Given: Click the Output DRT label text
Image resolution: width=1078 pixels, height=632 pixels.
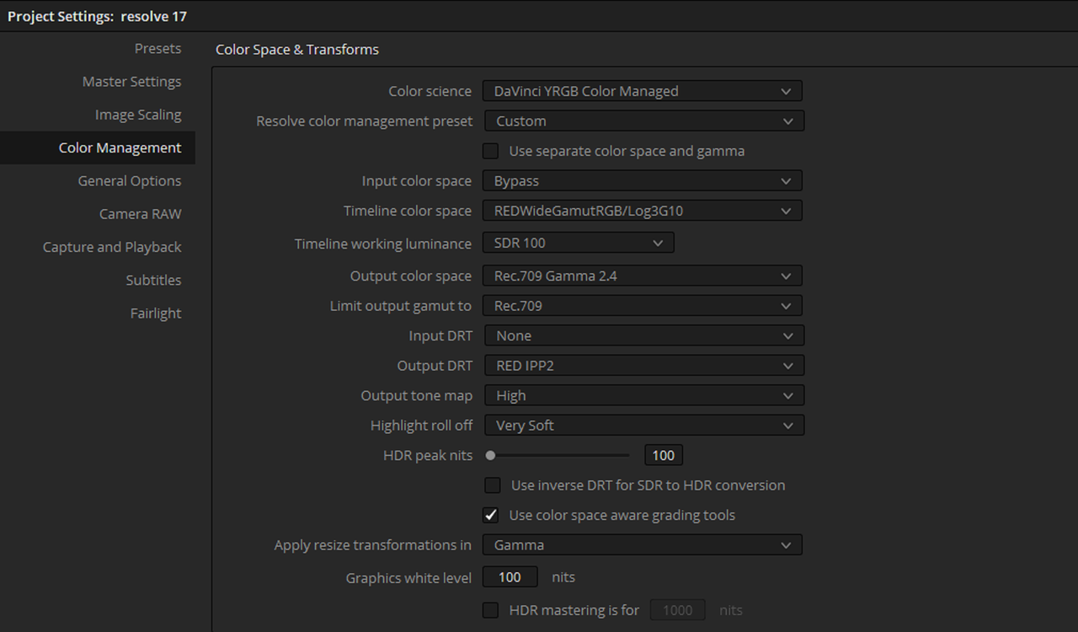Looking at the screenshot, I should point(435,366).
